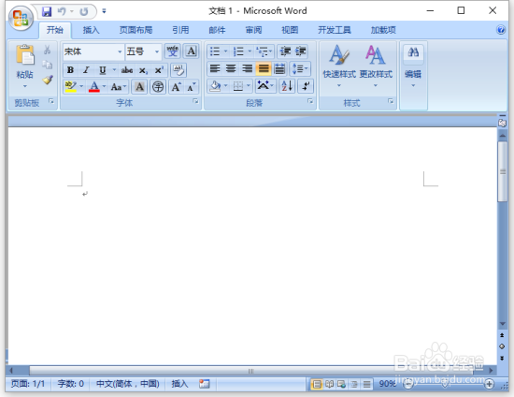Undo the last action in the quick access toolbar
514x397 pixels.
click(x=62, y=12)
